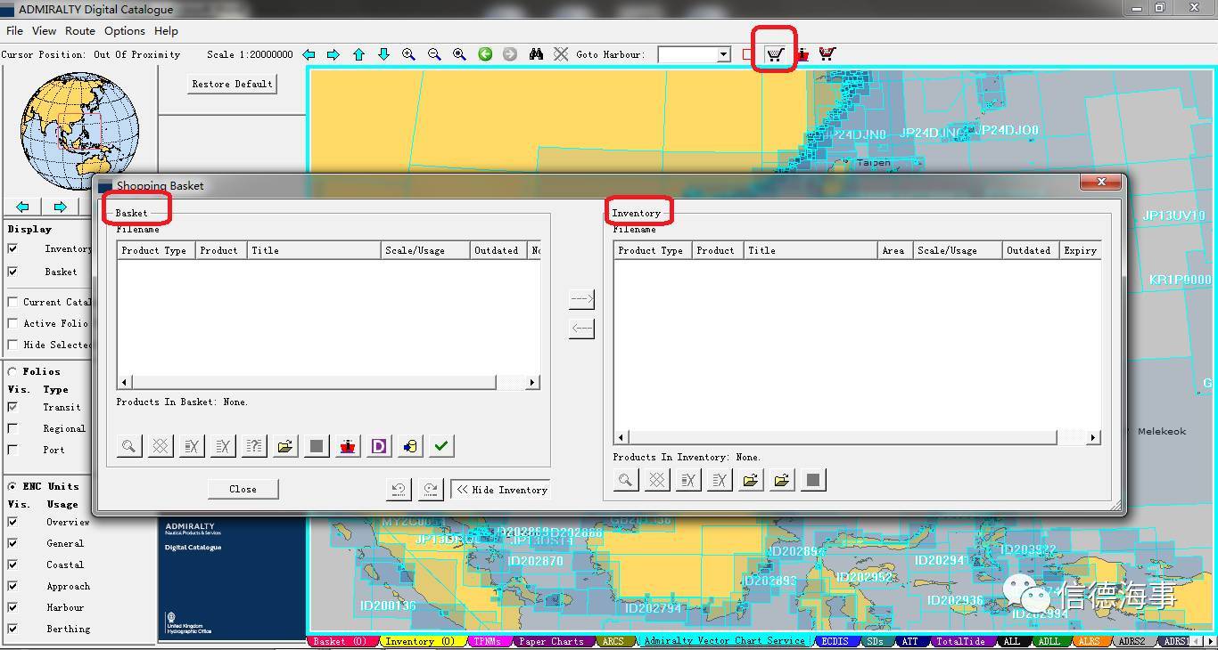Go back with green circular arrow
1218x650 pixels.
(485, 54)
